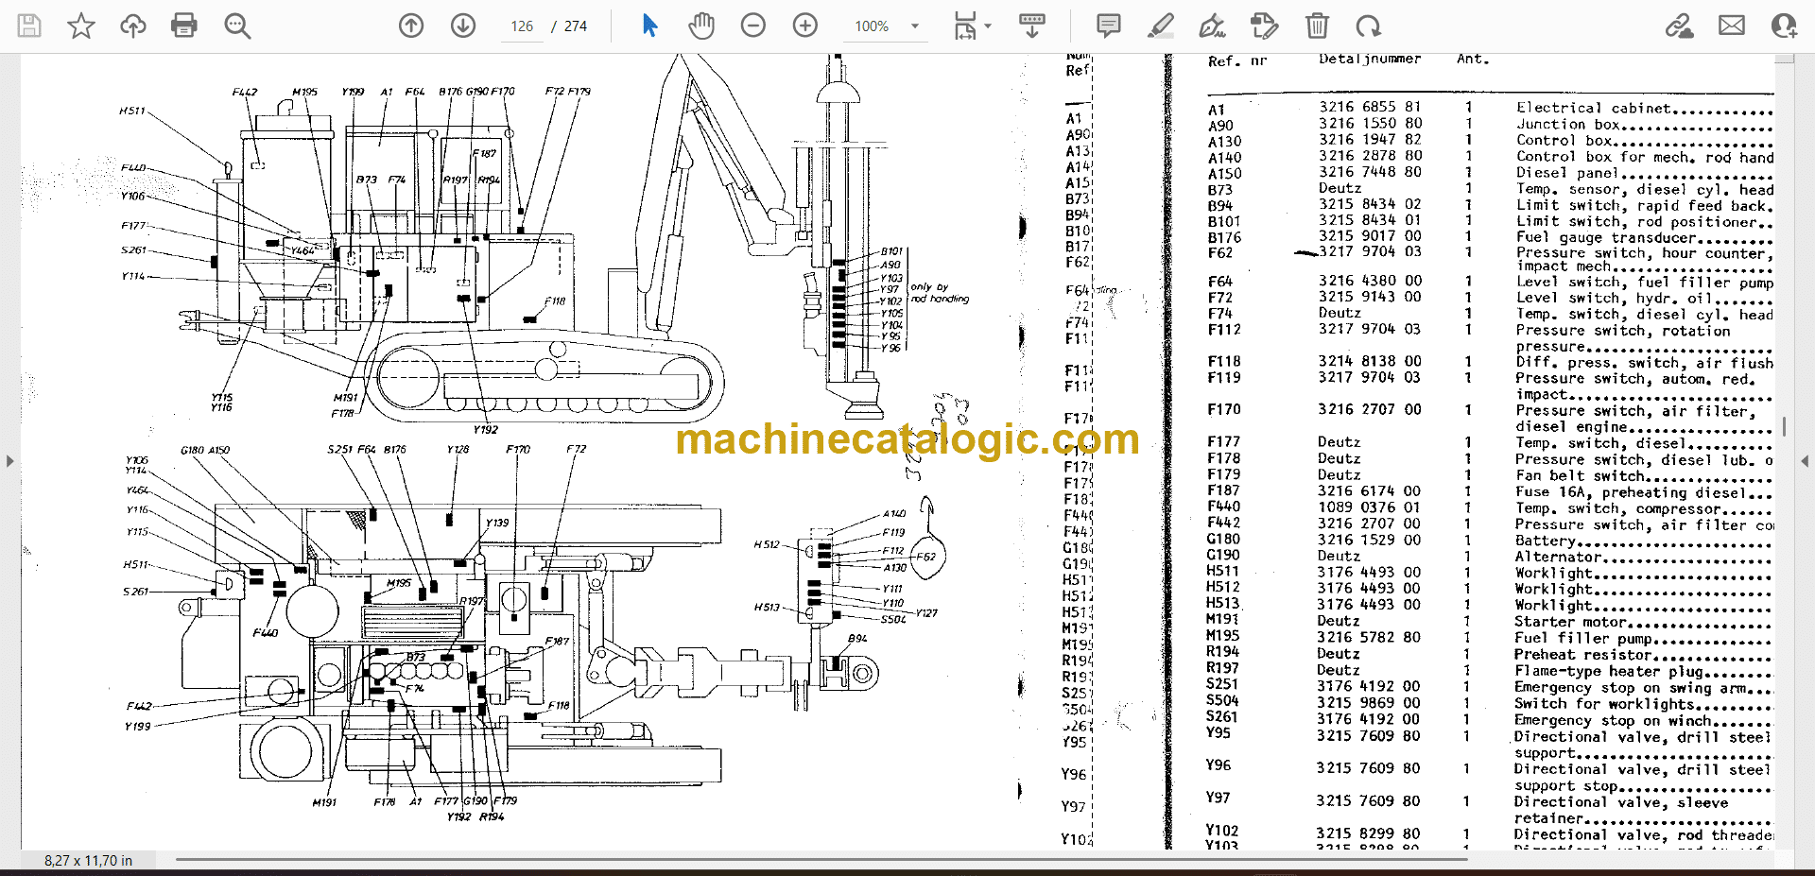Click the "Ant." column header
Viewport: 1815px width, 876px height.
click(x=1473, y=59)
